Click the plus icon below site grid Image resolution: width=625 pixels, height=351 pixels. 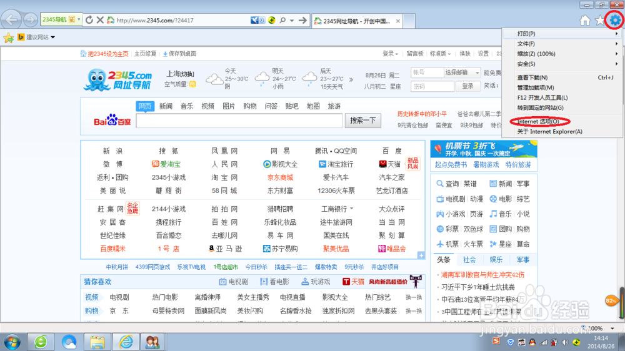421,255
